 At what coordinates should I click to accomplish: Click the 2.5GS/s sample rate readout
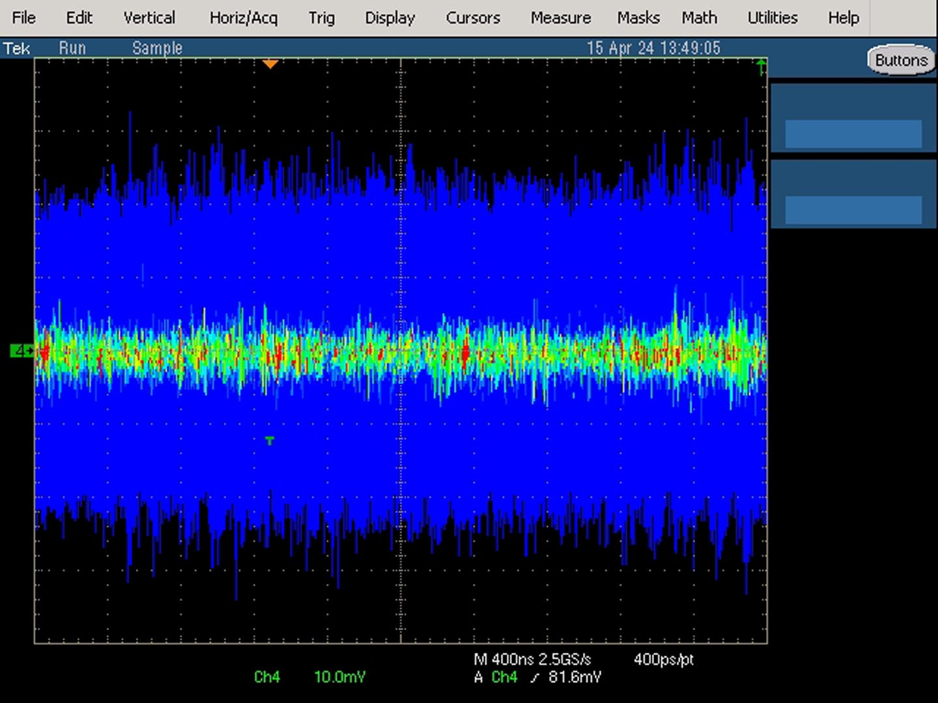pos(565,659)
